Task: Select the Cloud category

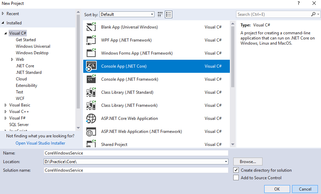Action: [21, 79]
